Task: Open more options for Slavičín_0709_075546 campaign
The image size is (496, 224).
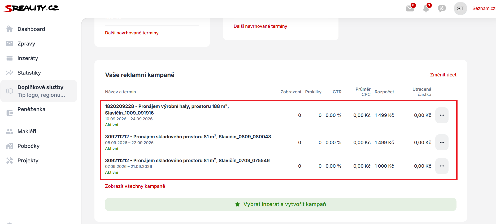Action: [x=442, y=166]
